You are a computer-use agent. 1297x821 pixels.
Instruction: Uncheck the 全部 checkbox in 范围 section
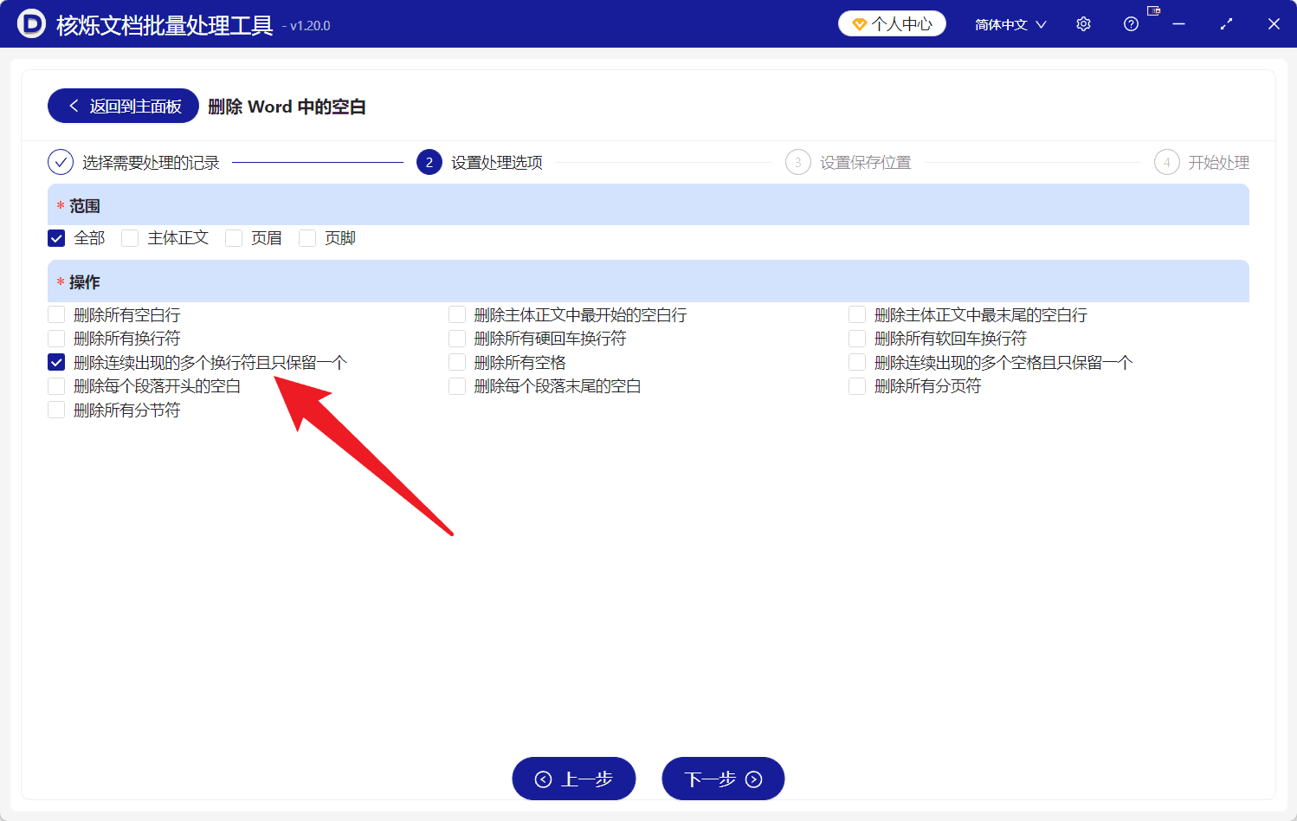(55, 237)
